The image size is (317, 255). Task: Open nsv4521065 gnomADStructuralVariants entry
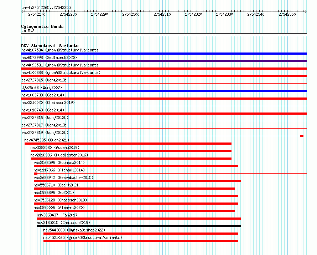point(83,237)
